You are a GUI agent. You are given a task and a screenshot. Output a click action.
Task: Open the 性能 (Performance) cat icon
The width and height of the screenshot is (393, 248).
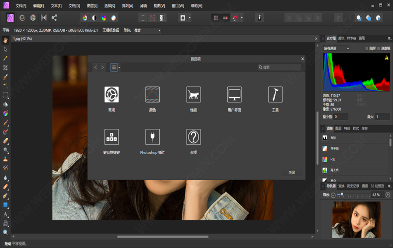[193, 95]
